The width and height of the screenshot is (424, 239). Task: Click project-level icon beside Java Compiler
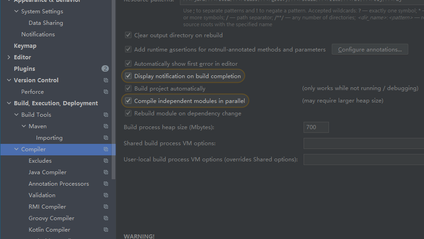point(106,172)
